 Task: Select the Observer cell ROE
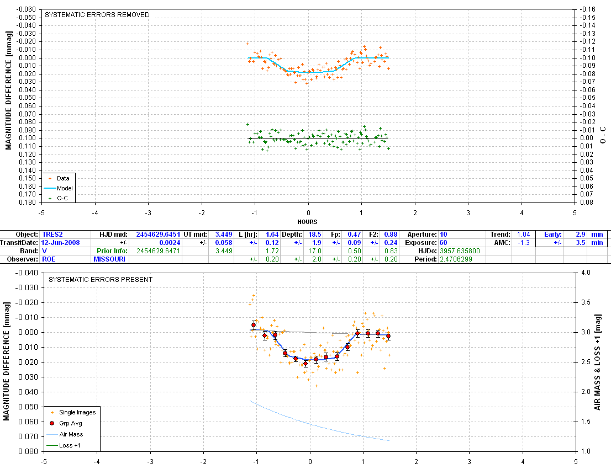[49, 259]
